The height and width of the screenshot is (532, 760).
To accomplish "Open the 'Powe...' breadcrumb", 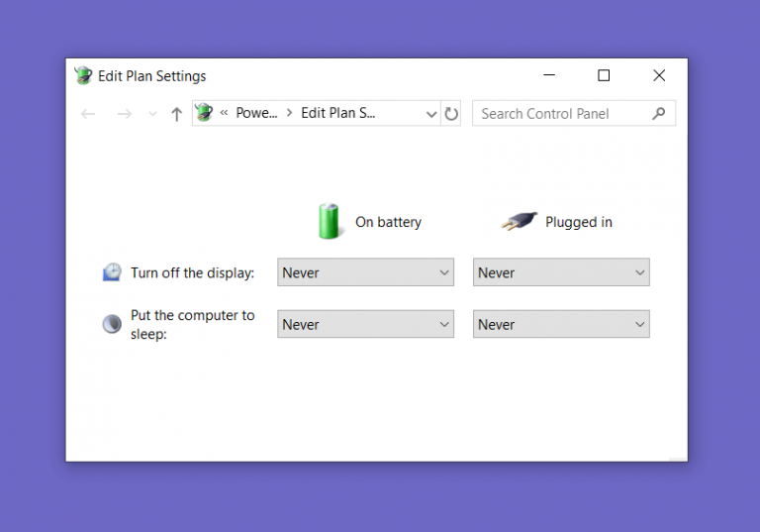I will click(256, 113).
